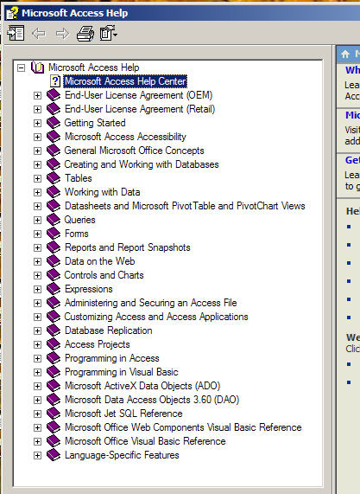
Task: Select the Language-Specific Features entry
Action: click(x=122, y=456)
